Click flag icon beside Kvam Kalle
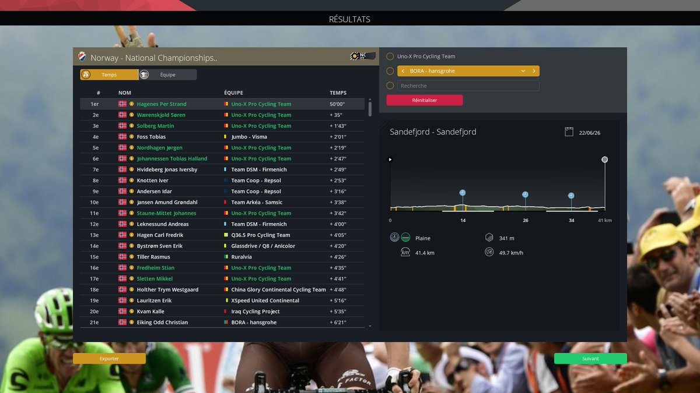700x393 pixels. click(x=123, y=311)
